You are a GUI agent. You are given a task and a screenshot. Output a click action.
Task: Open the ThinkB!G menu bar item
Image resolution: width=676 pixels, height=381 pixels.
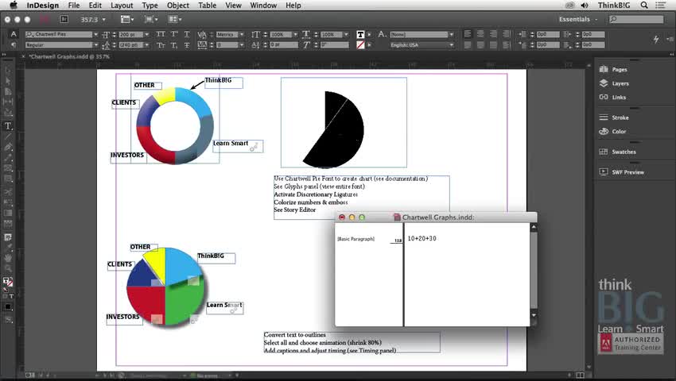pyautogui.click(x=614, y=6)
